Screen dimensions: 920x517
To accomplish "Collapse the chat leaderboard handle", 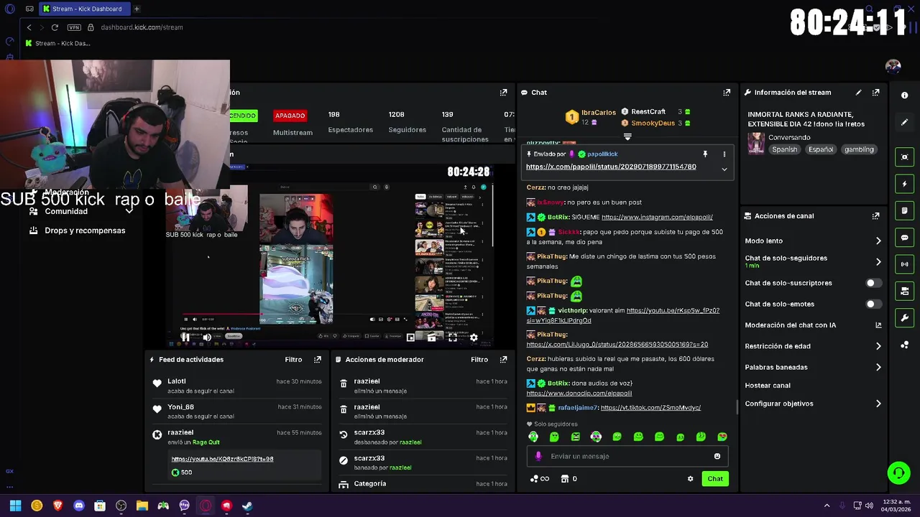I will [627, 136].
